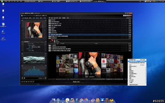Click the player's breadcrumb home icon
The image size is (165, 103).
22,15
